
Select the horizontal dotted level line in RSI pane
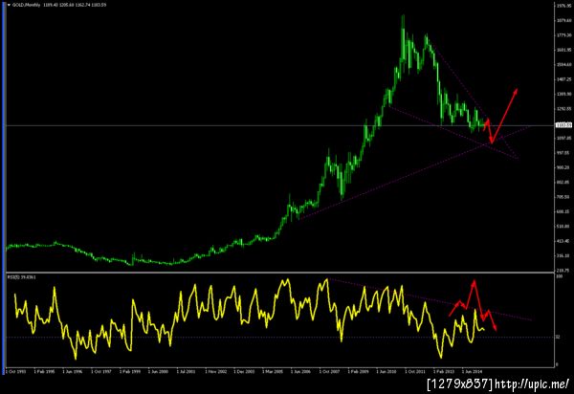[278, 337]
